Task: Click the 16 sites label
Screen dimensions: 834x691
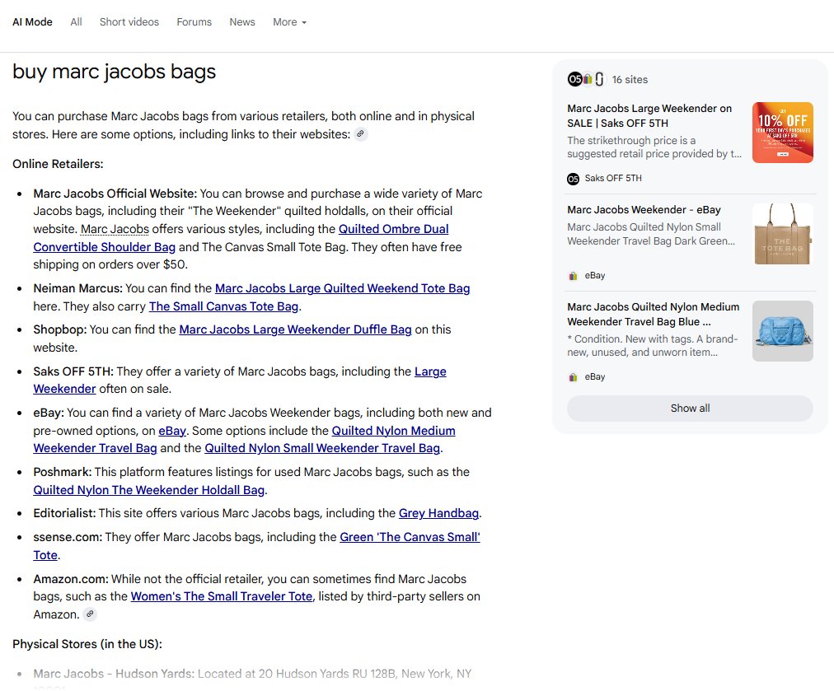Action: [x=630, y=79]
